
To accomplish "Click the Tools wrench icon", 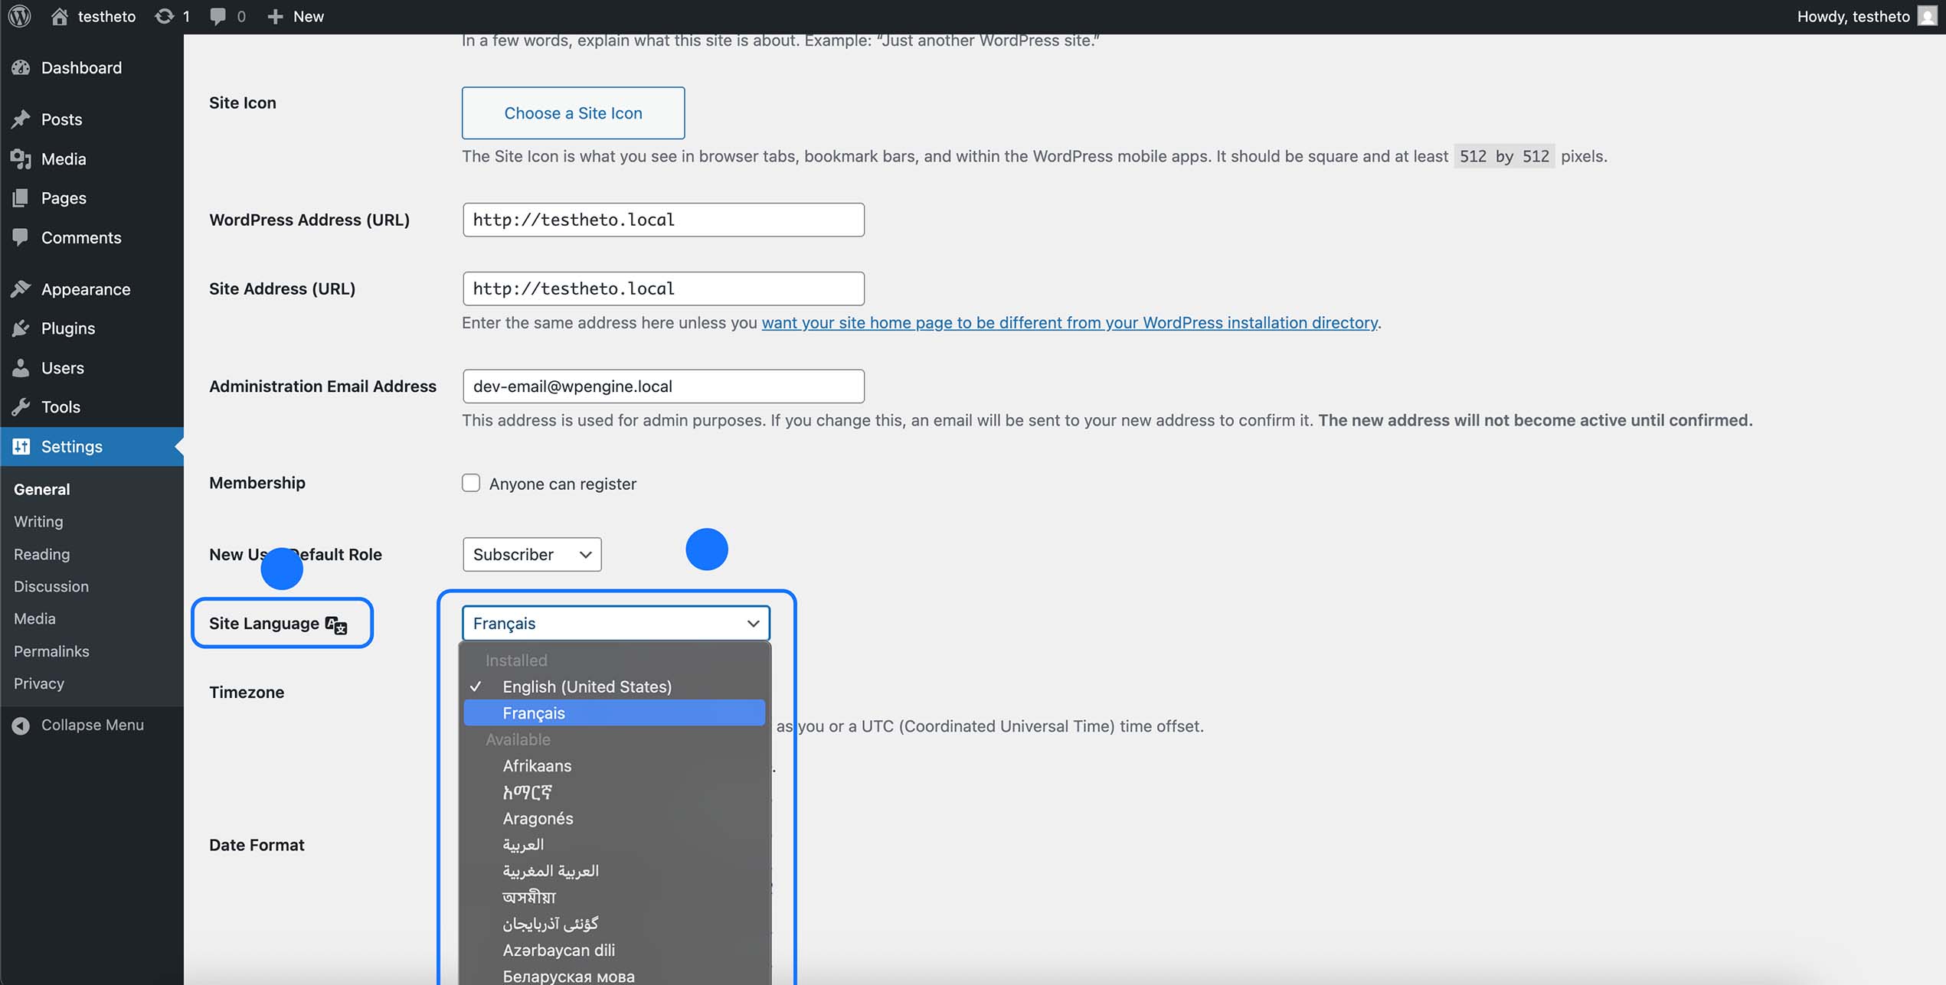I will [x=22, y=406].
